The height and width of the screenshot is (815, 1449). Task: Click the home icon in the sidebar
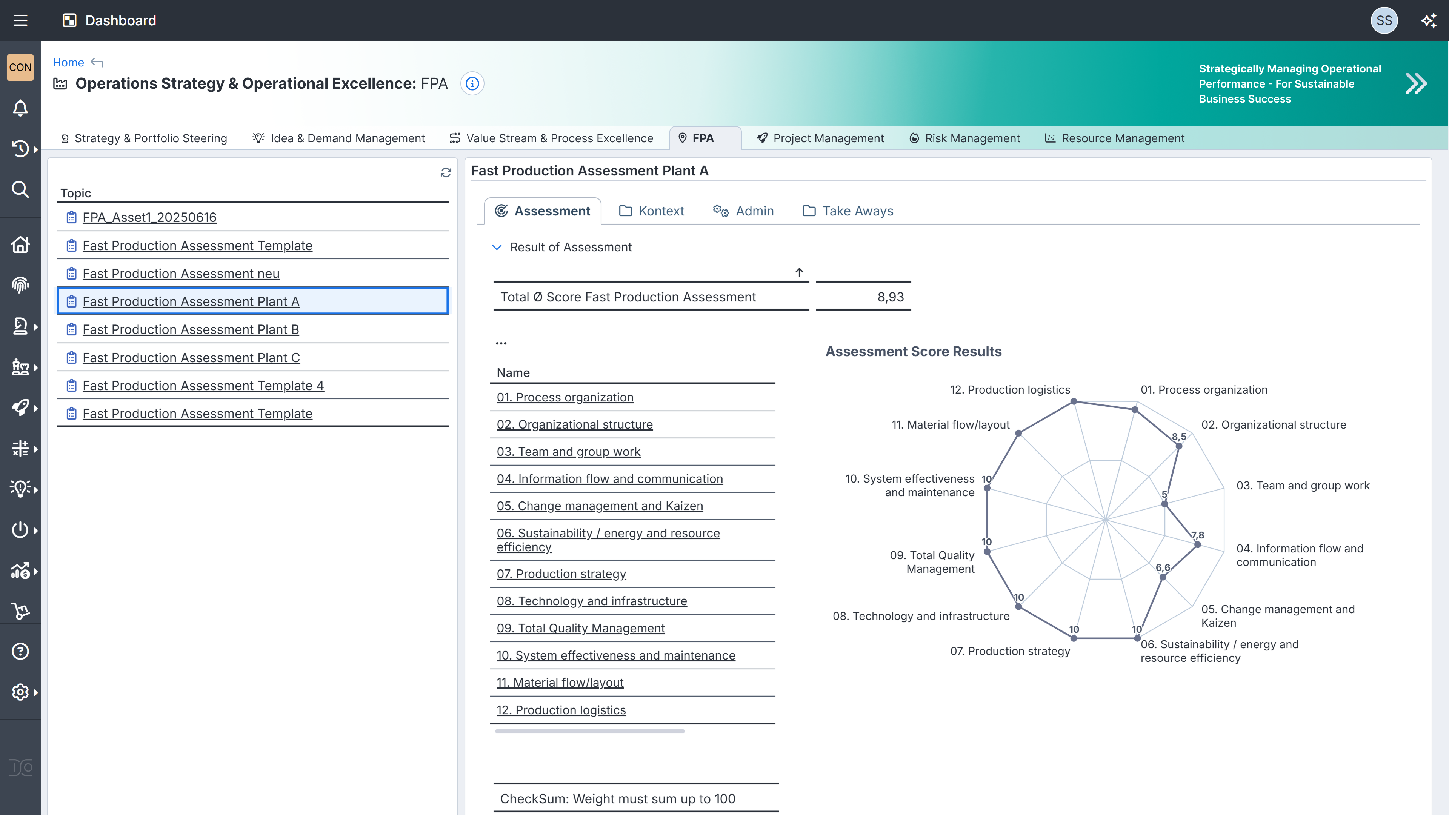[20, 244]
